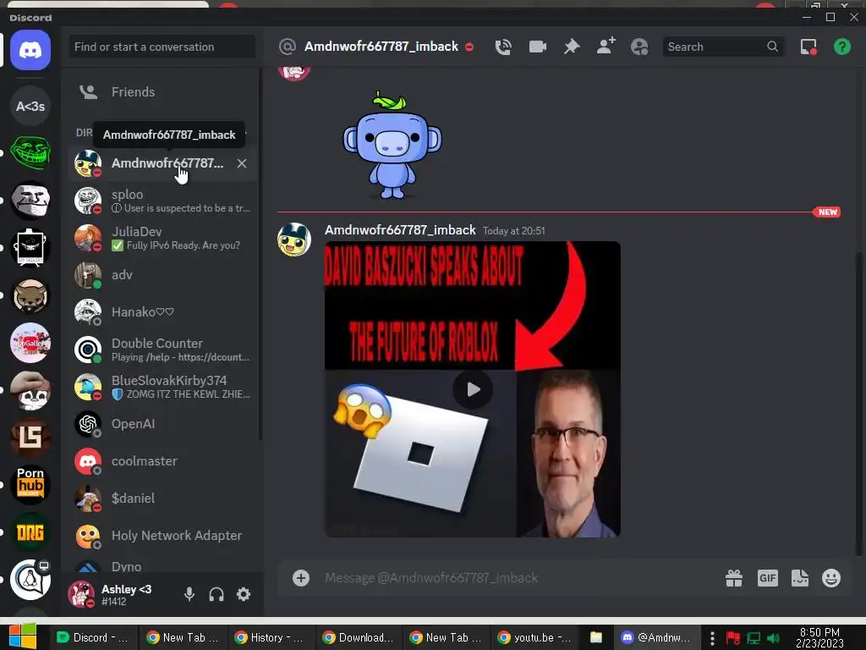This screenshot has height=650, width=866.
Task: Open the Friends page
Action: click(x=163, y=91)
